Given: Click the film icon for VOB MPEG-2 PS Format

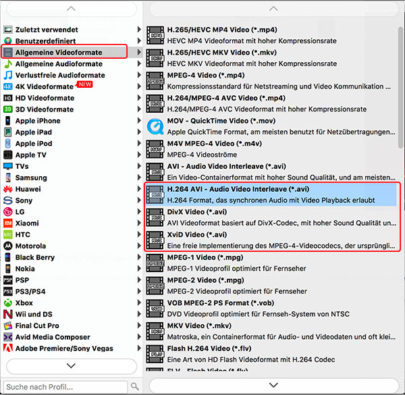Looking at the screenshot, I should 155,308.
